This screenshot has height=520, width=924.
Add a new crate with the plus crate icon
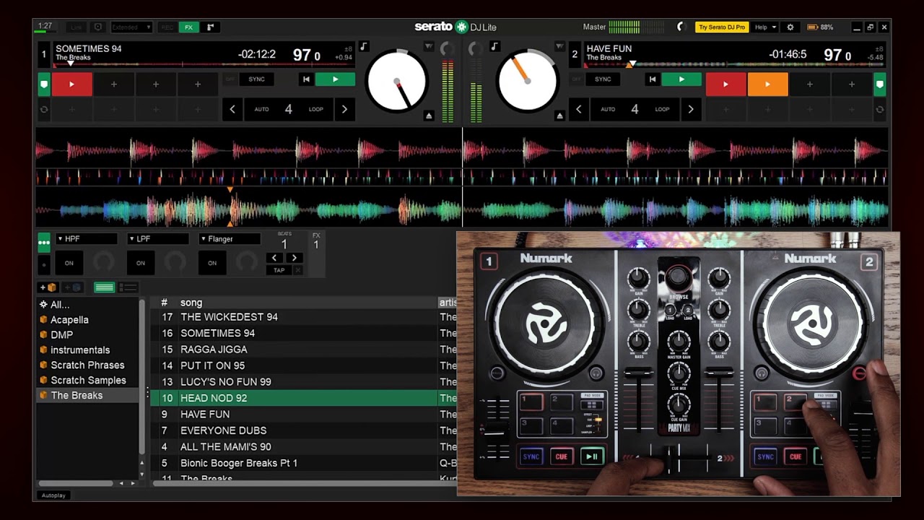pyautogui.click(x=48, y=287)
